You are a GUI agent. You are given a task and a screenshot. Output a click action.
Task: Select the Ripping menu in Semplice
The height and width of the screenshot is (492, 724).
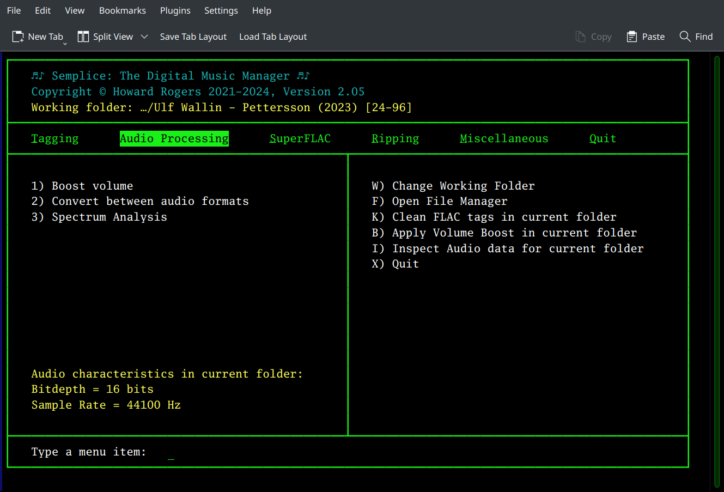(x=395, y=138)
